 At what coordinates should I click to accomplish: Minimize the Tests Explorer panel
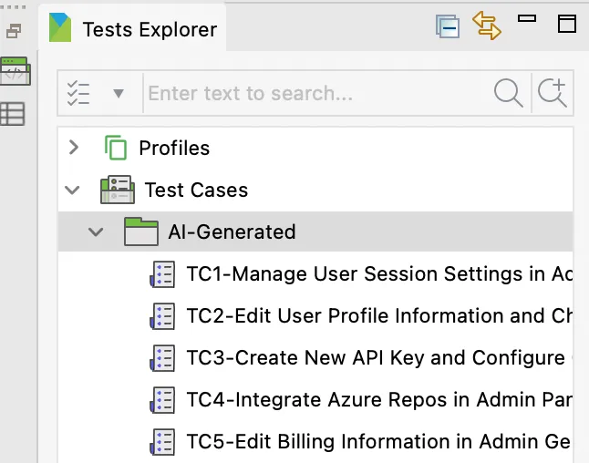point(527,18)
